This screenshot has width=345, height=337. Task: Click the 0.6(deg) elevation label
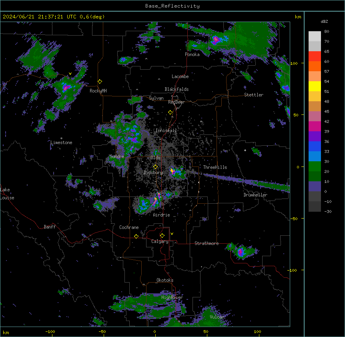pos(92,17)
